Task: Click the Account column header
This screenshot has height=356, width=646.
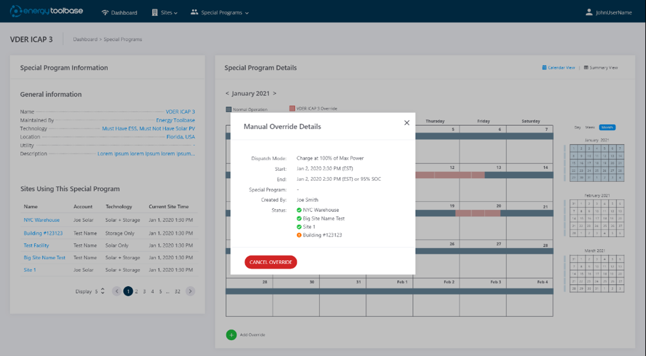Action: 83,206
